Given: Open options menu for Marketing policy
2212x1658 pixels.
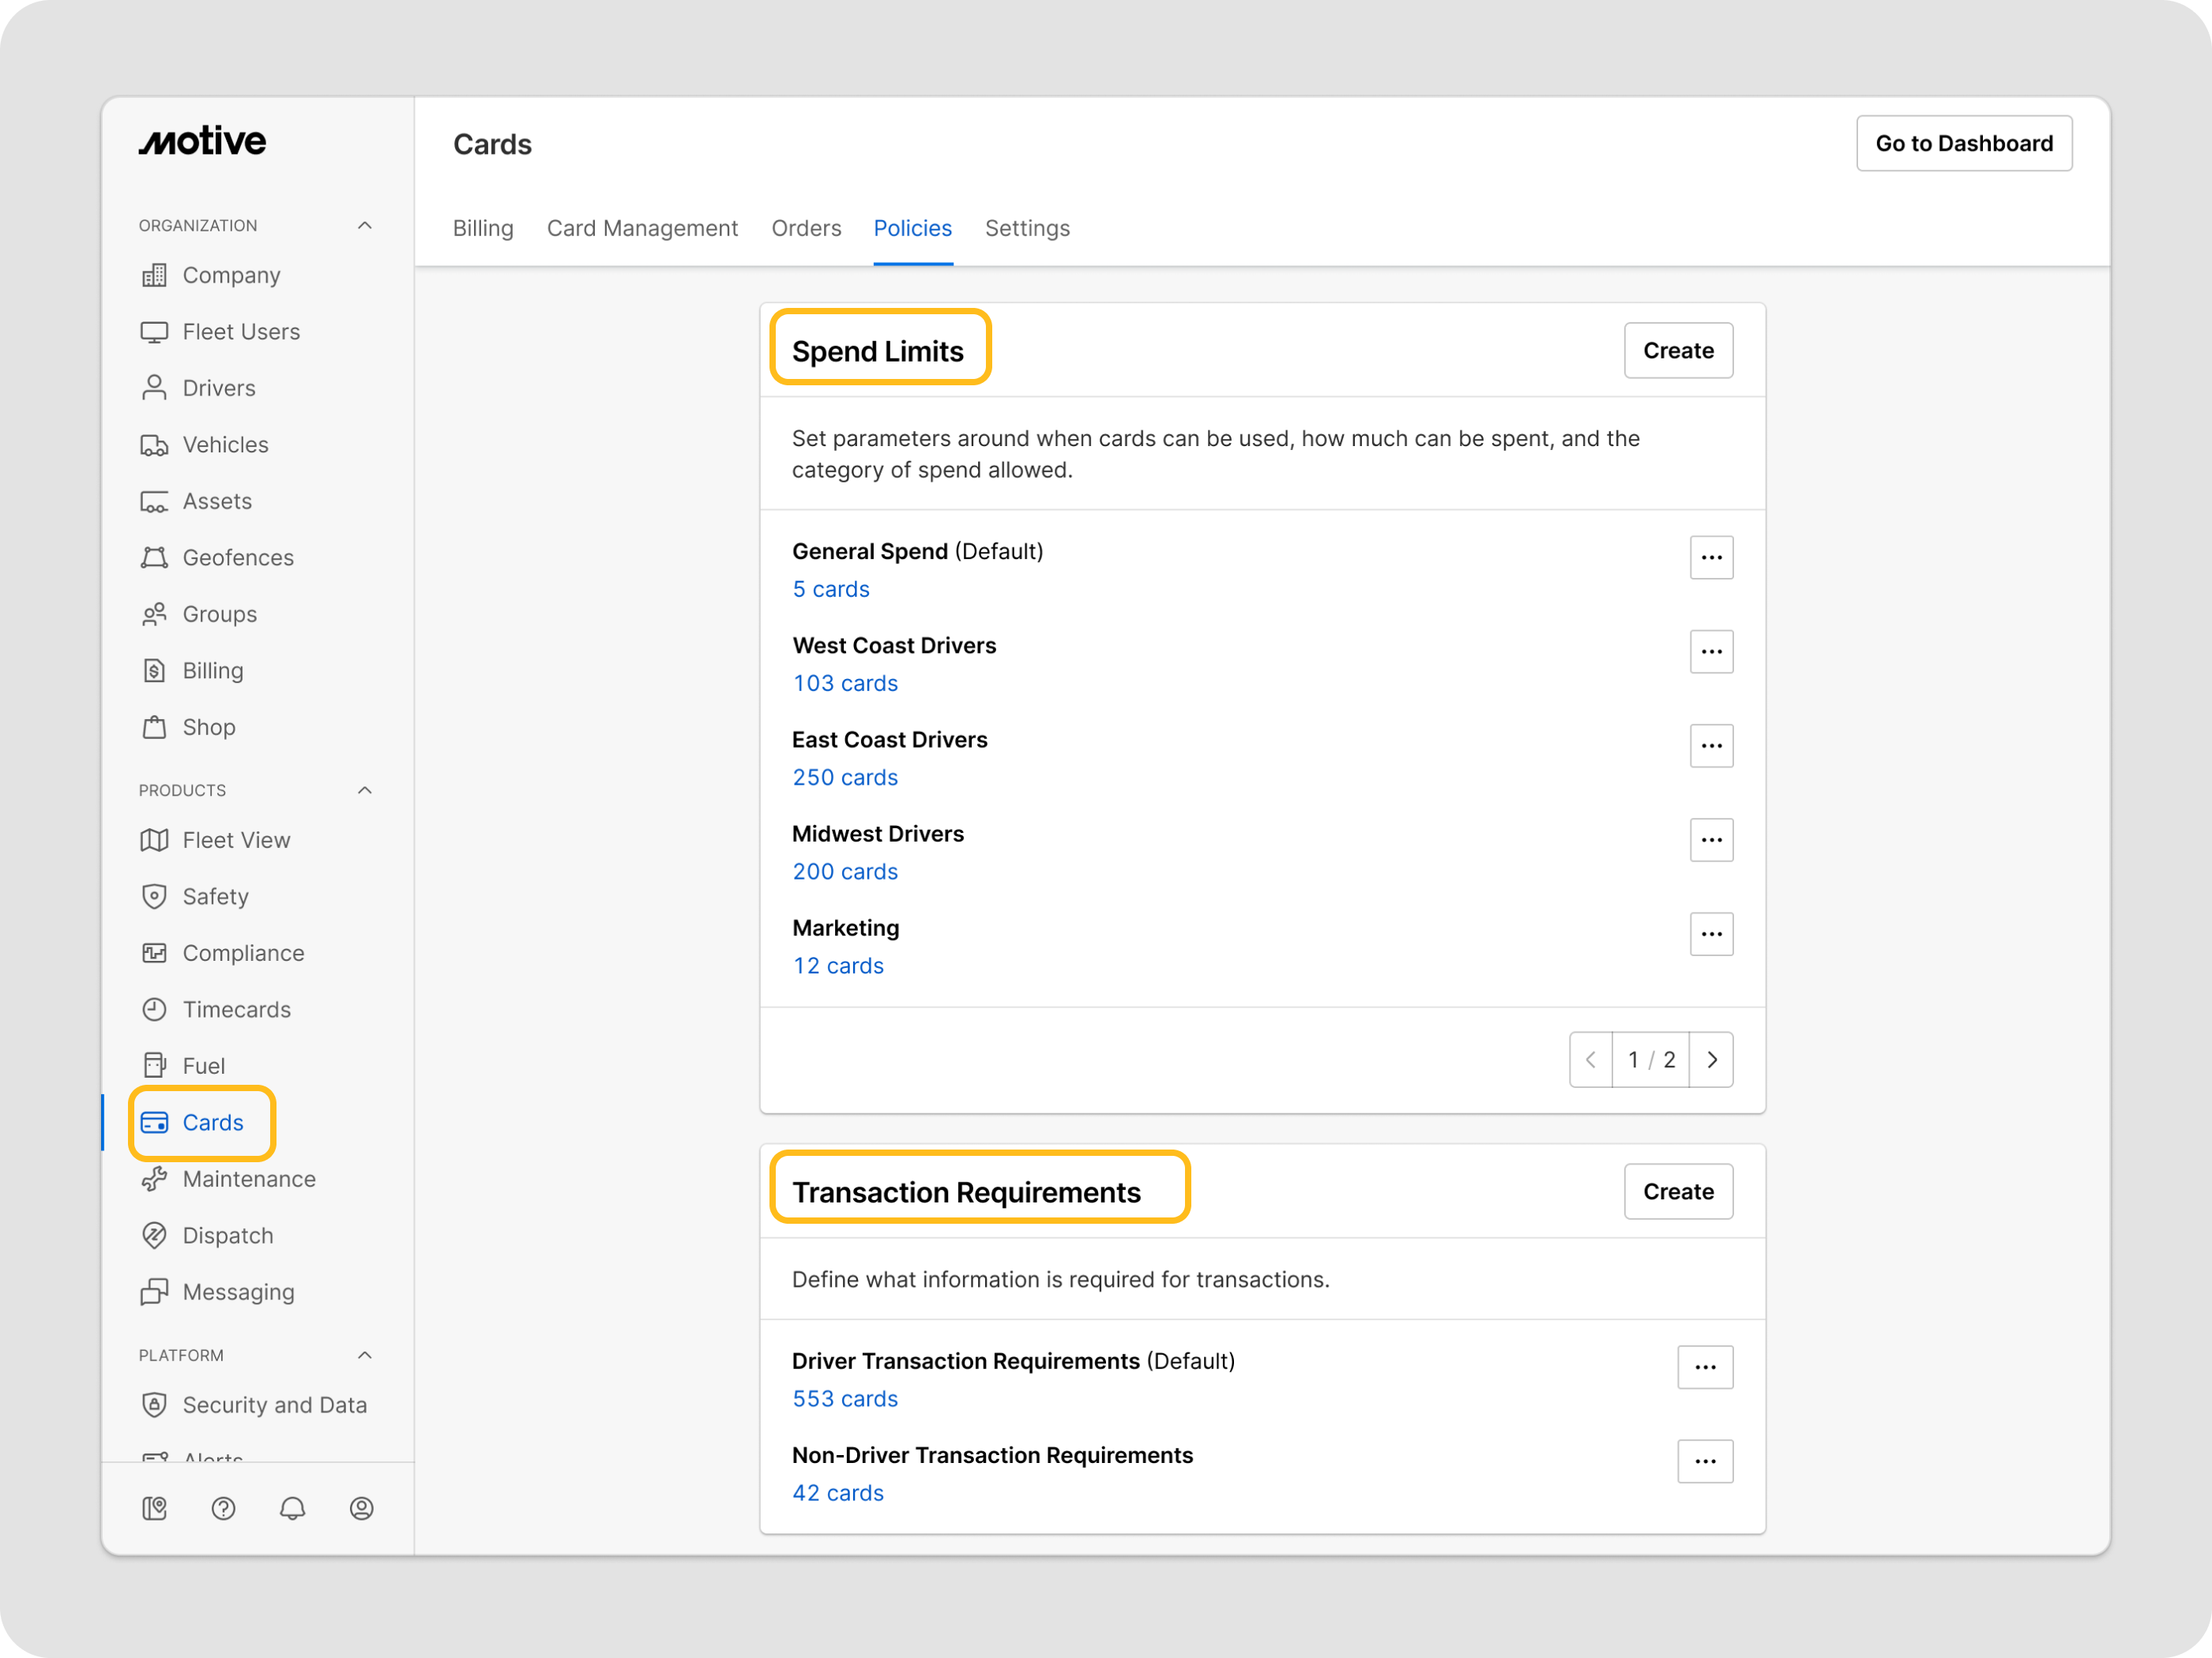Looking at the screenshot, I should (x=1711, y=935).
